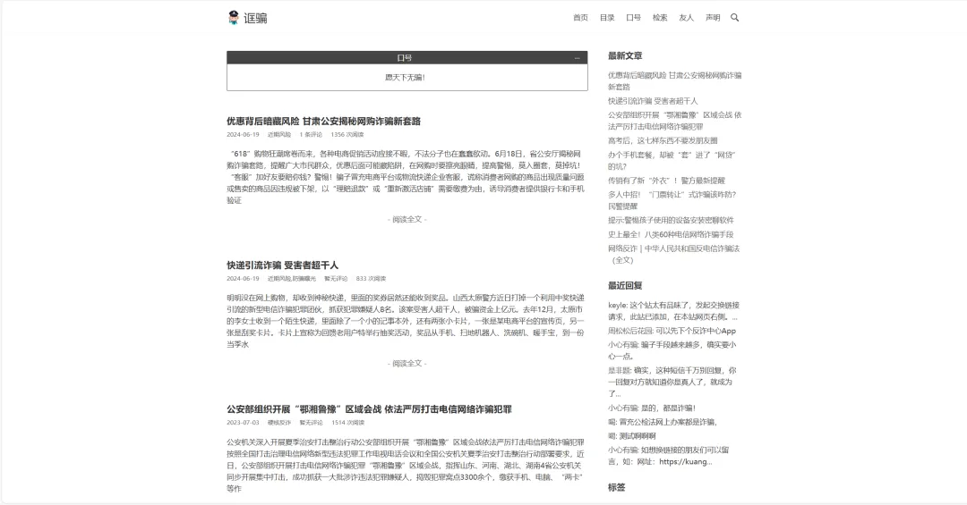Visit the 友人 page from navigation
Image resolution: width=967 pixels, height=505 pixels.
click(x=686, y=18)
